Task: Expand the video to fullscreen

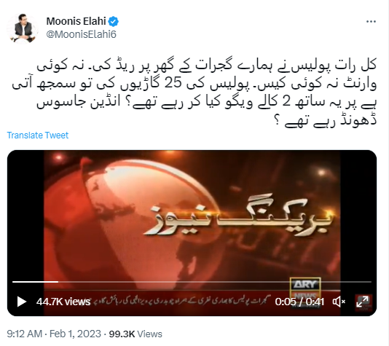Action: tap(363, 302)
